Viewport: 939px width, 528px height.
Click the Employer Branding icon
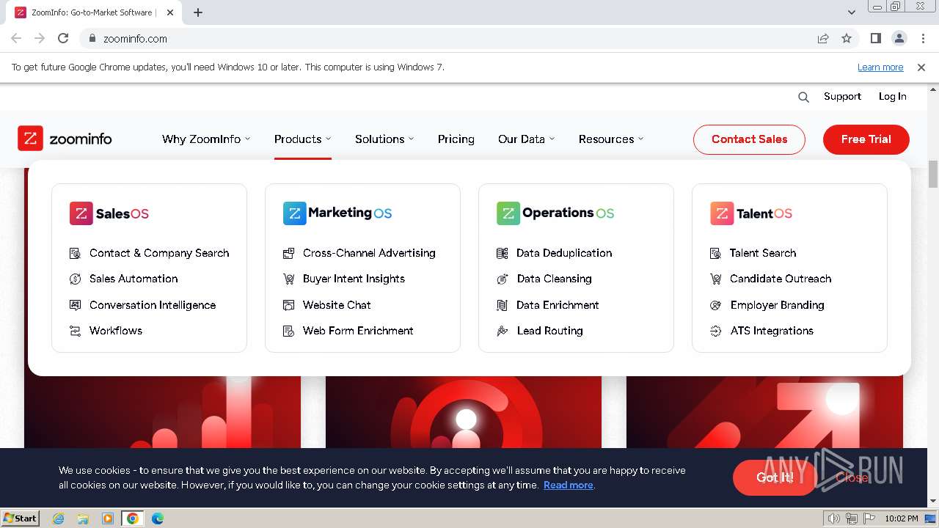[x=715, y=305]
